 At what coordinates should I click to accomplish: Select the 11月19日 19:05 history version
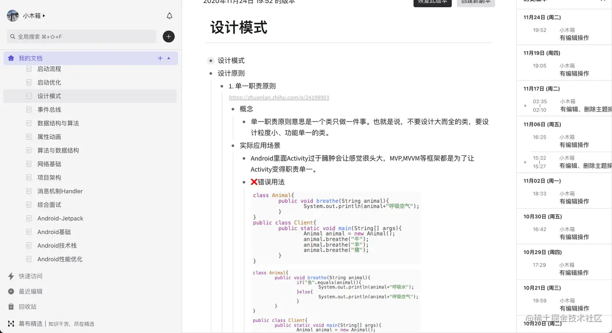(x=564, y=70)
